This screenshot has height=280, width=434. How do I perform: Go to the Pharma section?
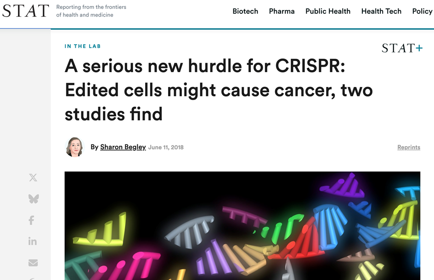[x=282, y=11]
